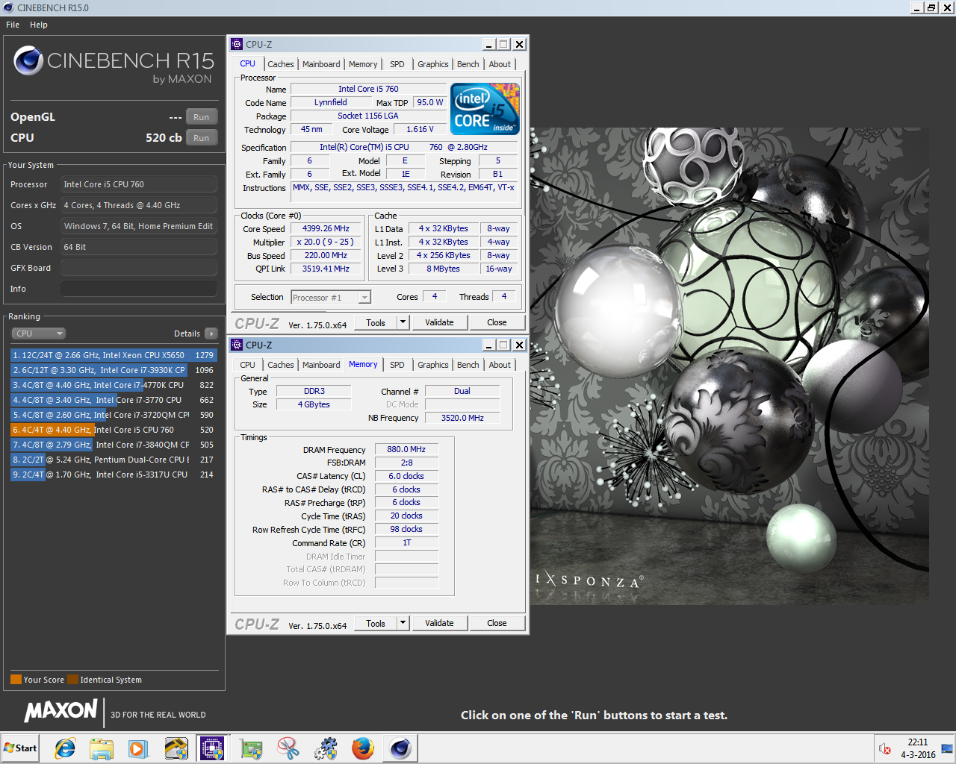Select ranking row Intel Xeon CPU X5650
The width and height of the screenshot is (956, 764).
pyautogui.click(x=114, y=355)
